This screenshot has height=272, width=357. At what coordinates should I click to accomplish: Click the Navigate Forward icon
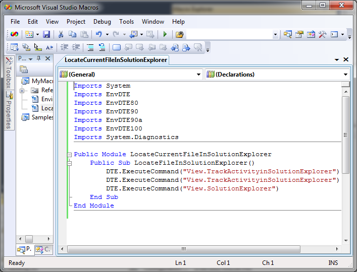point(150,35)
